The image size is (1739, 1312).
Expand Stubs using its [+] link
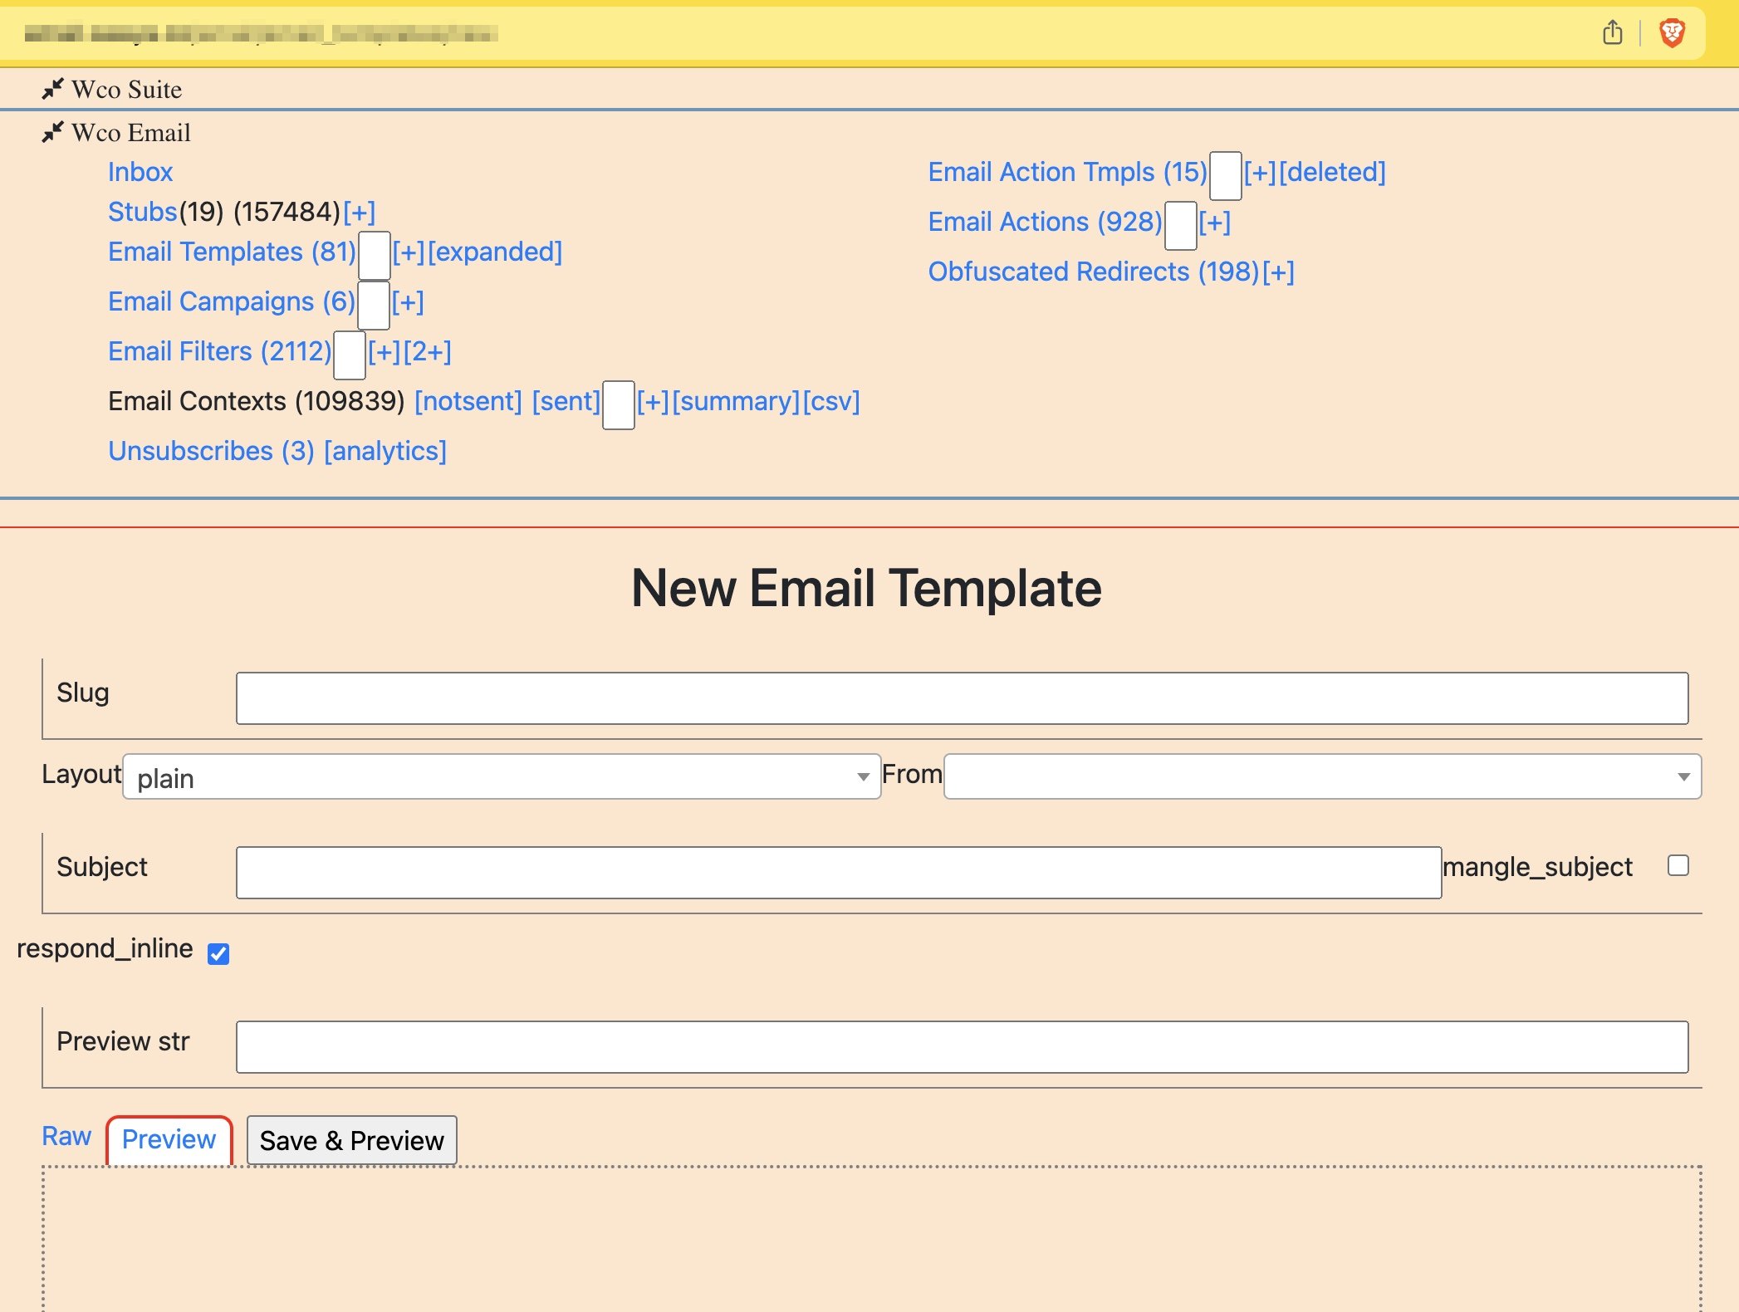tap(359, 211)
